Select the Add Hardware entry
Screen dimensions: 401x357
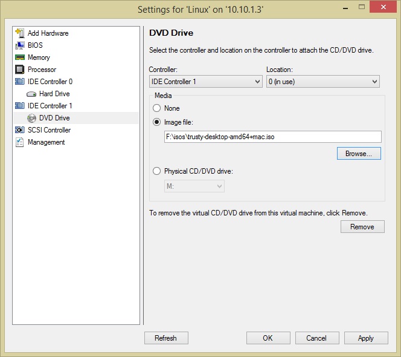(x=48, y=33)
